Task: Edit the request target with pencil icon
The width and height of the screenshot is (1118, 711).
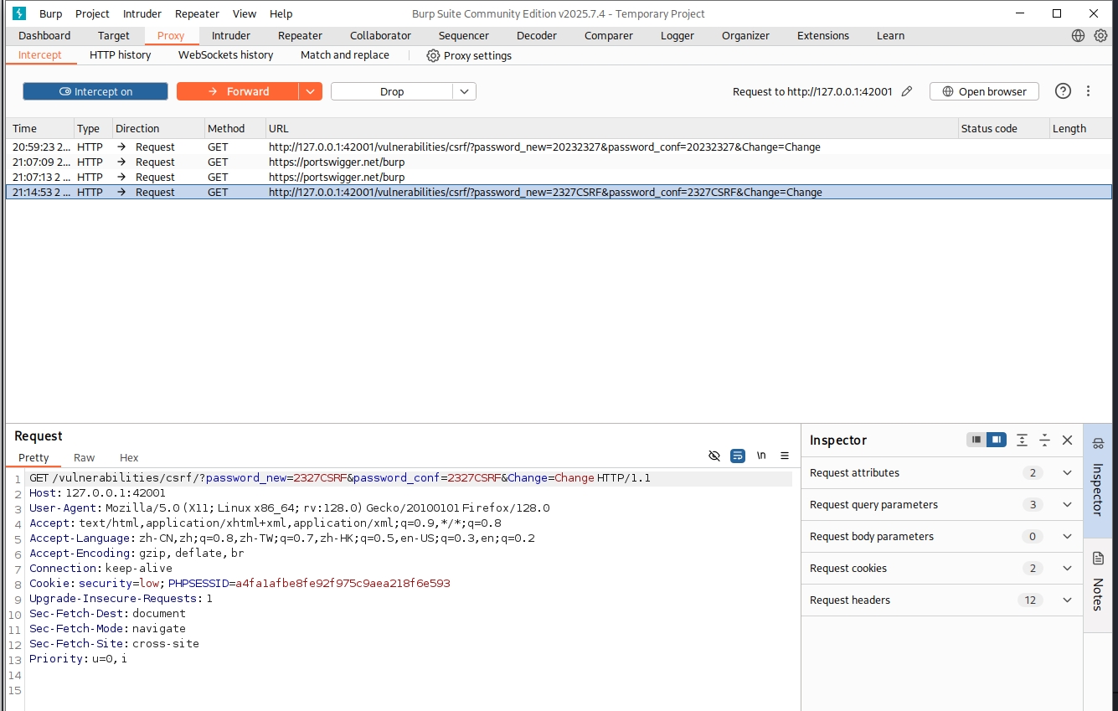Action: (x=906, y=91)
